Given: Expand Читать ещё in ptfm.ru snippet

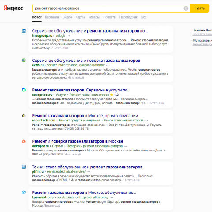Looking at the screenshot, I should (x=131, y=180).
